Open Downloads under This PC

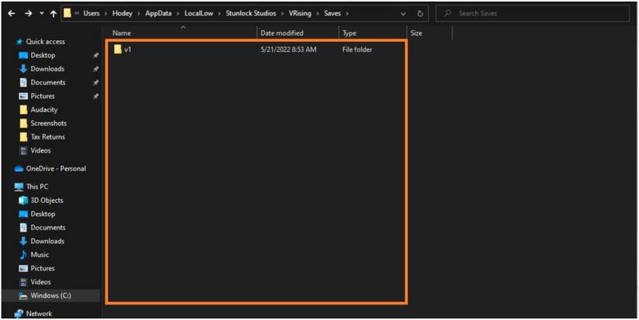[x=47, y=241]
